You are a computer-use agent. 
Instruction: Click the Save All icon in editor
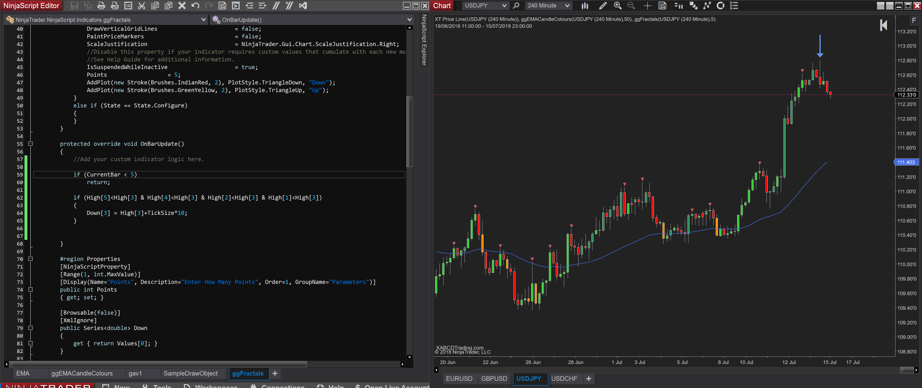tap(88, 6)
